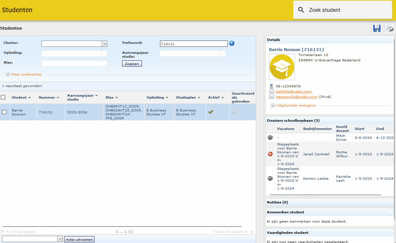Click the handshake icon of Kenton Labbe dossier

(270, 178)
